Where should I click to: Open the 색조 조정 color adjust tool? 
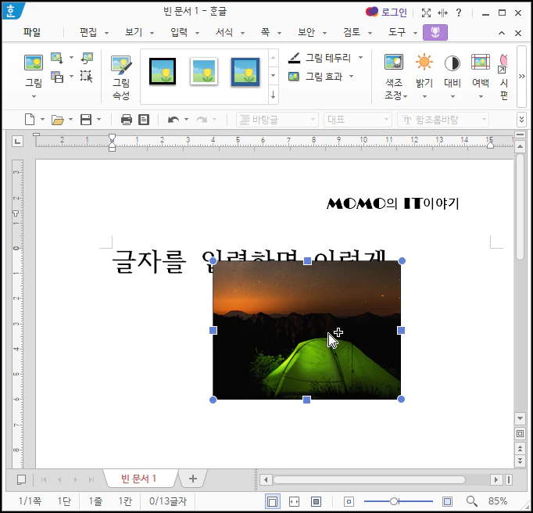tap(395, 77)
